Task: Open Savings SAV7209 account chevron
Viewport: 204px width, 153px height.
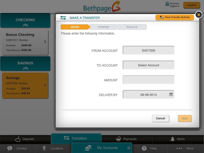Action: (x=45, y=85)
